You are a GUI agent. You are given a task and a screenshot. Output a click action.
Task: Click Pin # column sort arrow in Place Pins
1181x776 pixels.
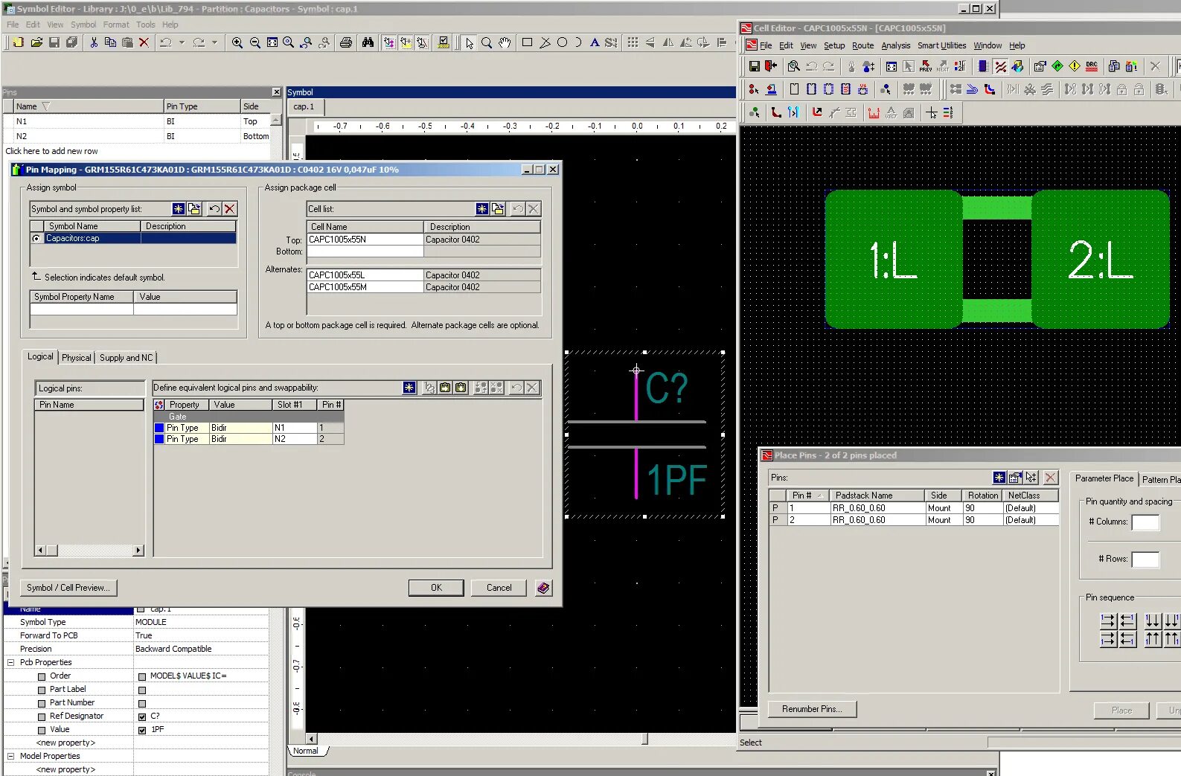point(820,496)
